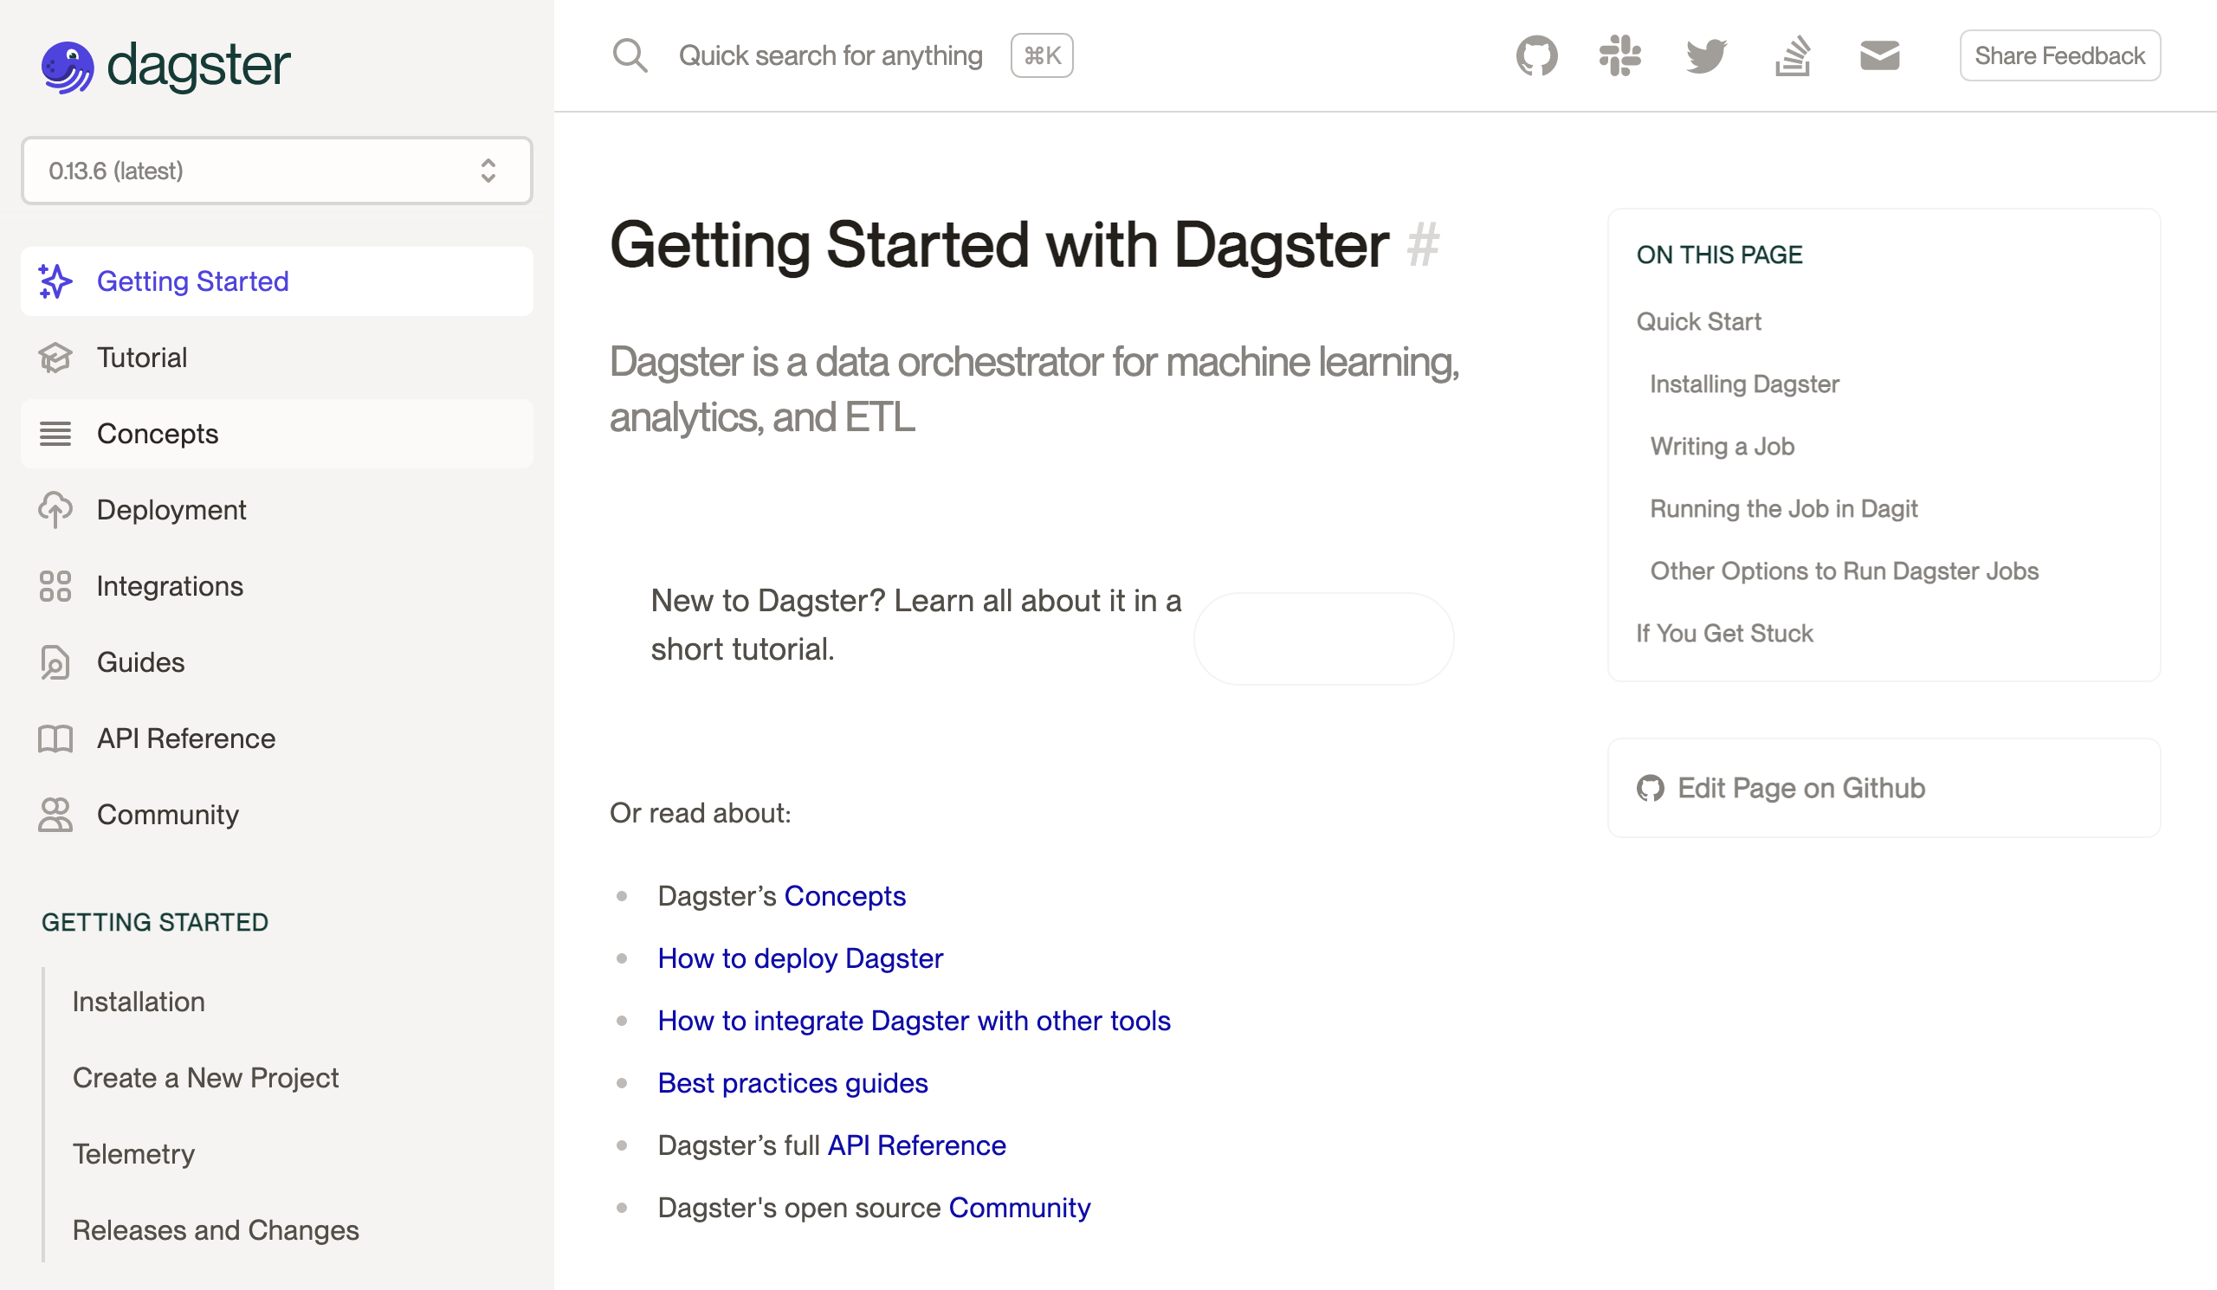2217x1290 pixels.
Task: Click the magnifying glass search icon
Action: [630, 55]
